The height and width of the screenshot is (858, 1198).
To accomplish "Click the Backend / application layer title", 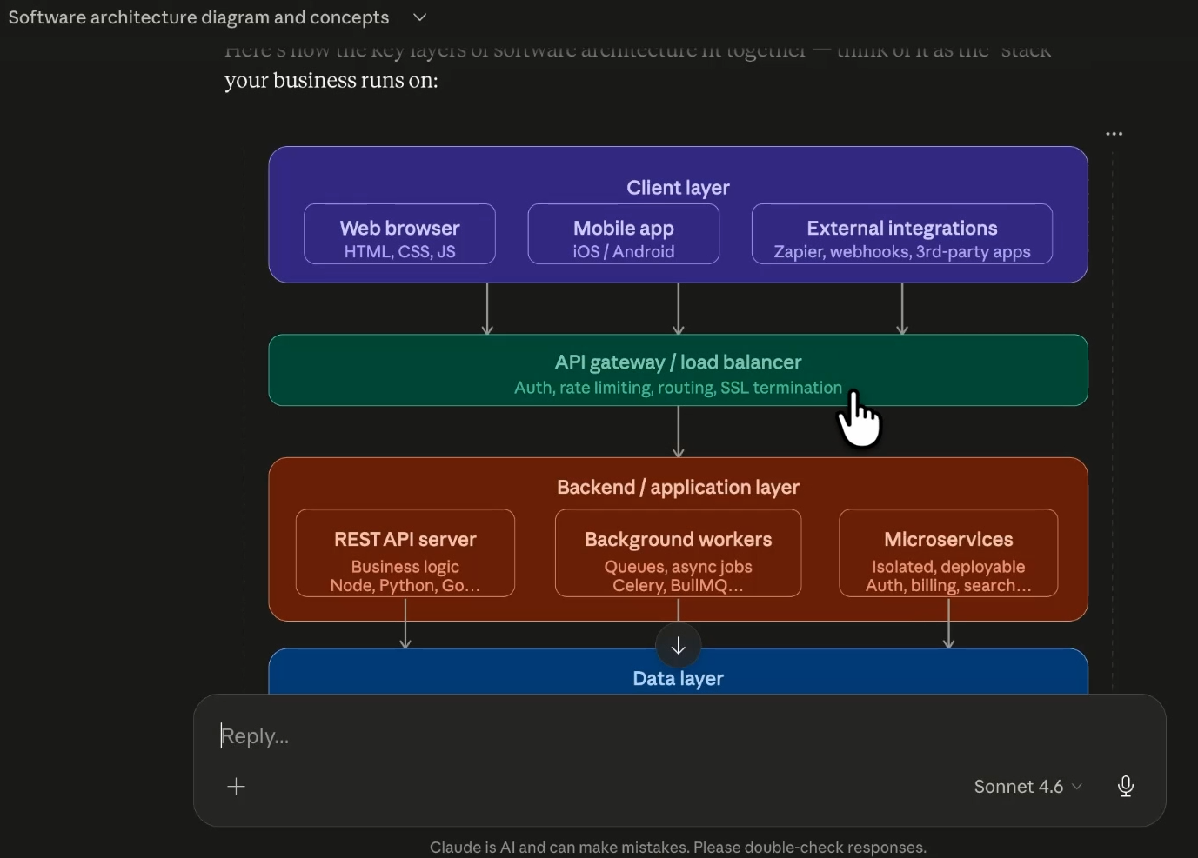I will point(678,487).
